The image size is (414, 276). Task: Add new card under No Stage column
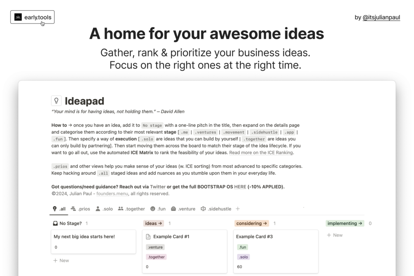[61, 260]
